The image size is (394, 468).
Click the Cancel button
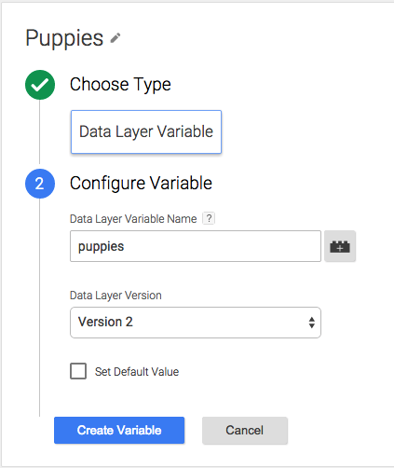pos(245,430)
